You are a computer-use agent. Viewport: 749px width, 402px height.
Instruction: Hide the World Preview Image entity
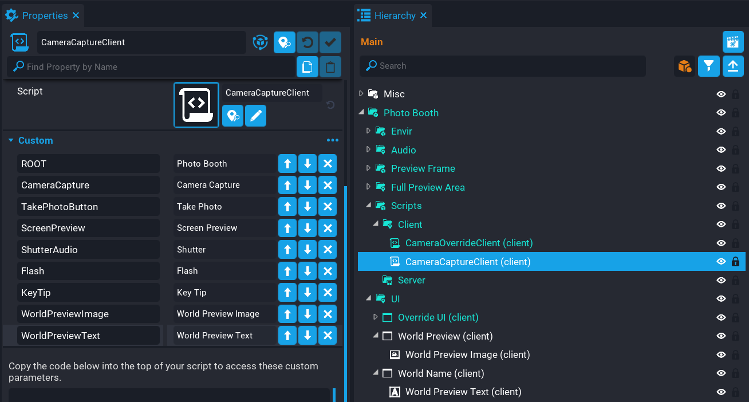tap(722, 354)
